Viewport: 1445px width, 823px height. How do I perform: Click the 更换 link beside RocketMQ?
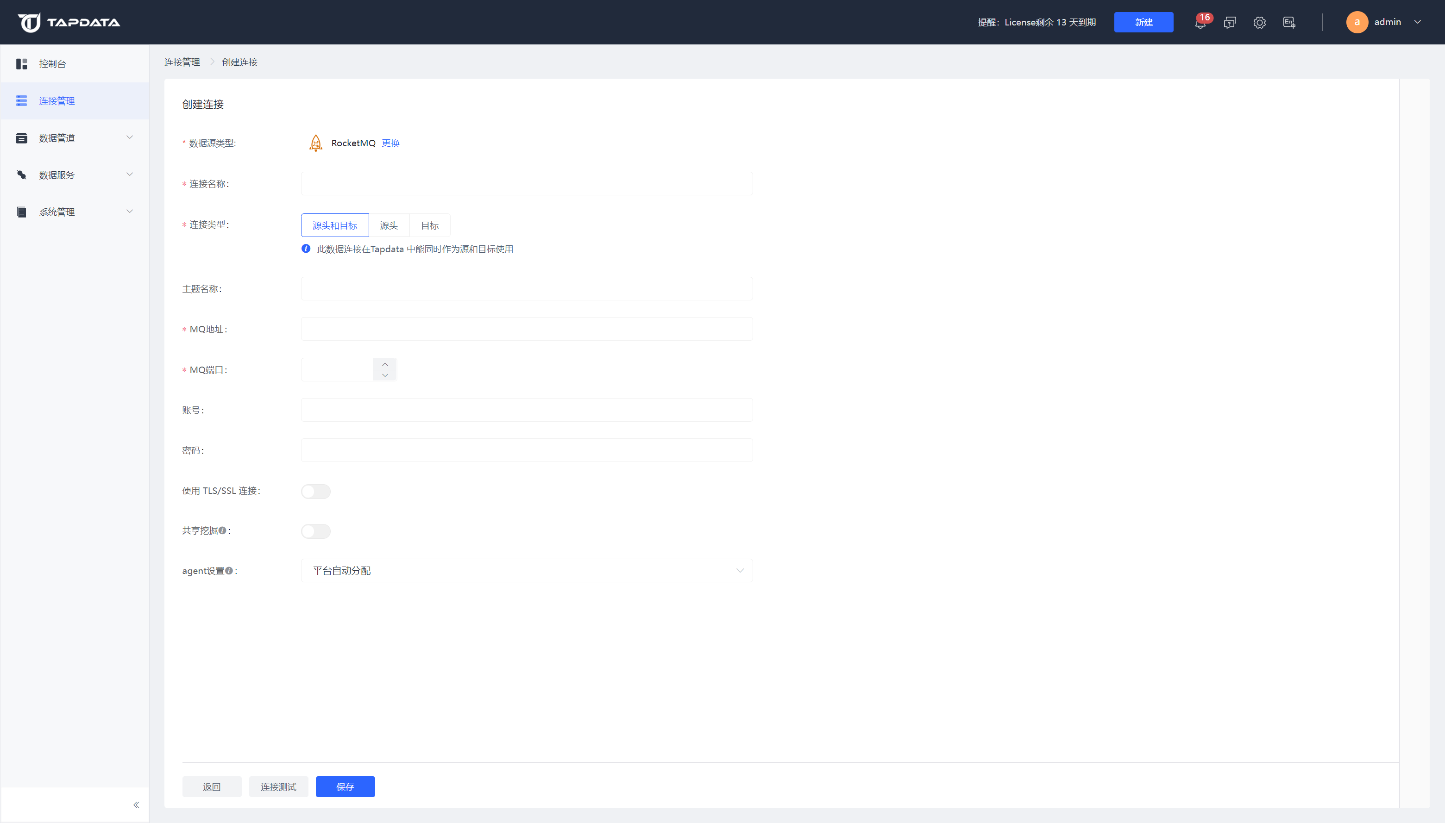[x=390, y=143]
